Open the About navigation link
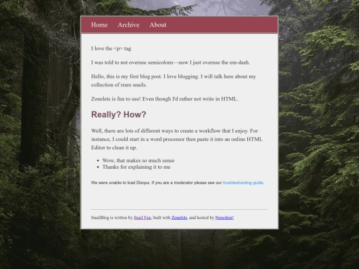Viewport: 359px width, 269px height. pos(158,25)
